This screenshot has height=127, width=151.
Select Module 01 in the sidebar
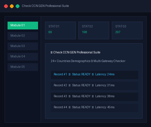23,25
